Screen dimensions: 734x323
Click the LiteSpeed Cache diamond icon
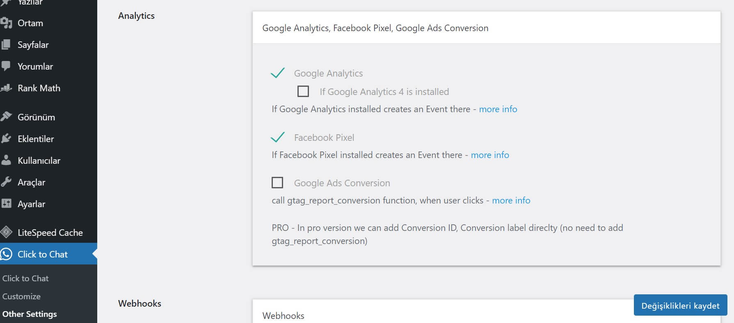[x=6, y=232]
